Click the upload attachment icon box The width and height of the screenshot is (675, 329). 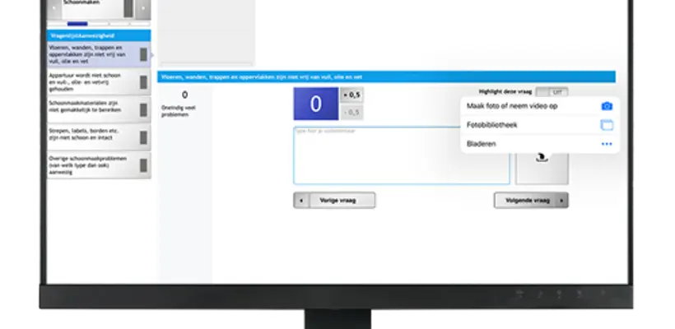click(x=542, y=168)
